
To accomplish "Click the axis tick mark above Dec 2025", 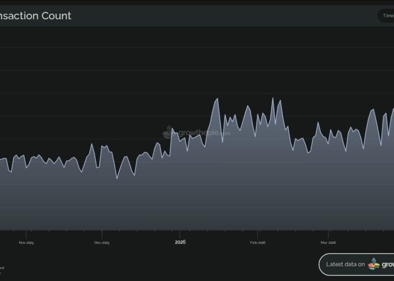I will pyautogui.click(x=102, y=233).
